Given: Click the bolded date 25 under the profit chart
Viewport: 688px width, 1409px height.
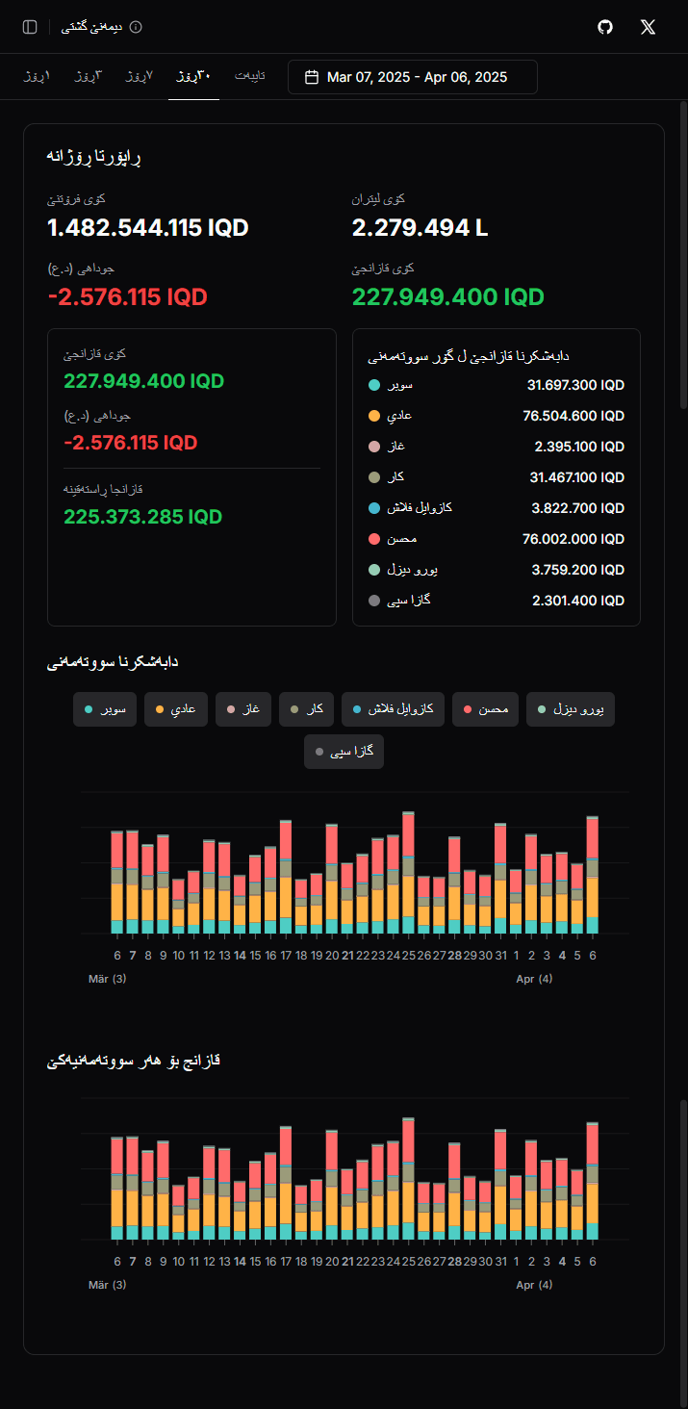Looking at the screenshot, I should point(409,1259).
